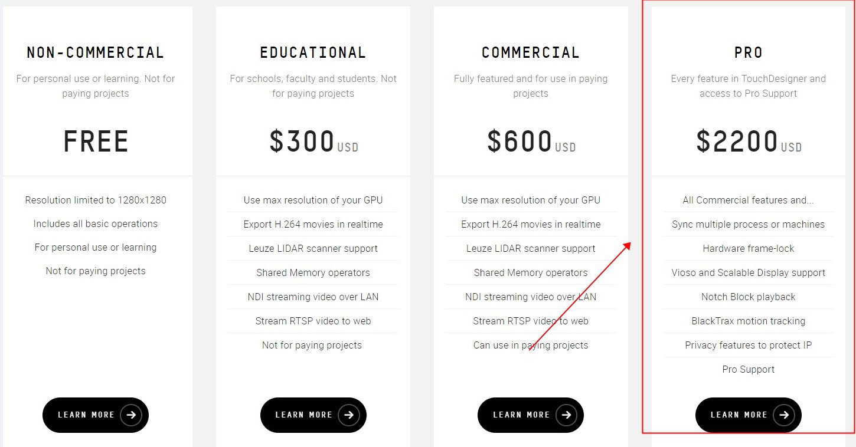
Task: Click Educational's Not for paying projects feature
Action: click(x=312, y=345)
